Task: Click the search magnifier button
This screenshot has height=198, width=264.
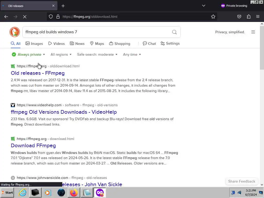Action: coord(175,32)
